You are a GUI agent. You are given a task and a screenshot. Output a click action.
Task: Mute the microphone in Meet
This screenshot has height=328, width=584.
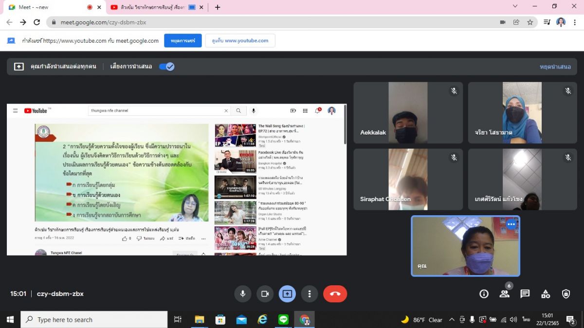[242, 293]
